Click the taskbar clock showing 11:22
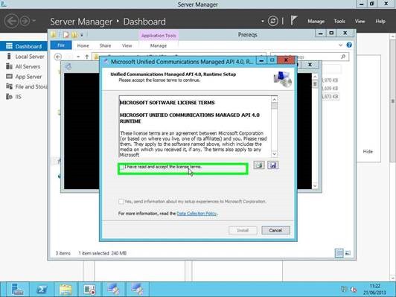Screen dimensions: 396x297 [x=375, y=290]
